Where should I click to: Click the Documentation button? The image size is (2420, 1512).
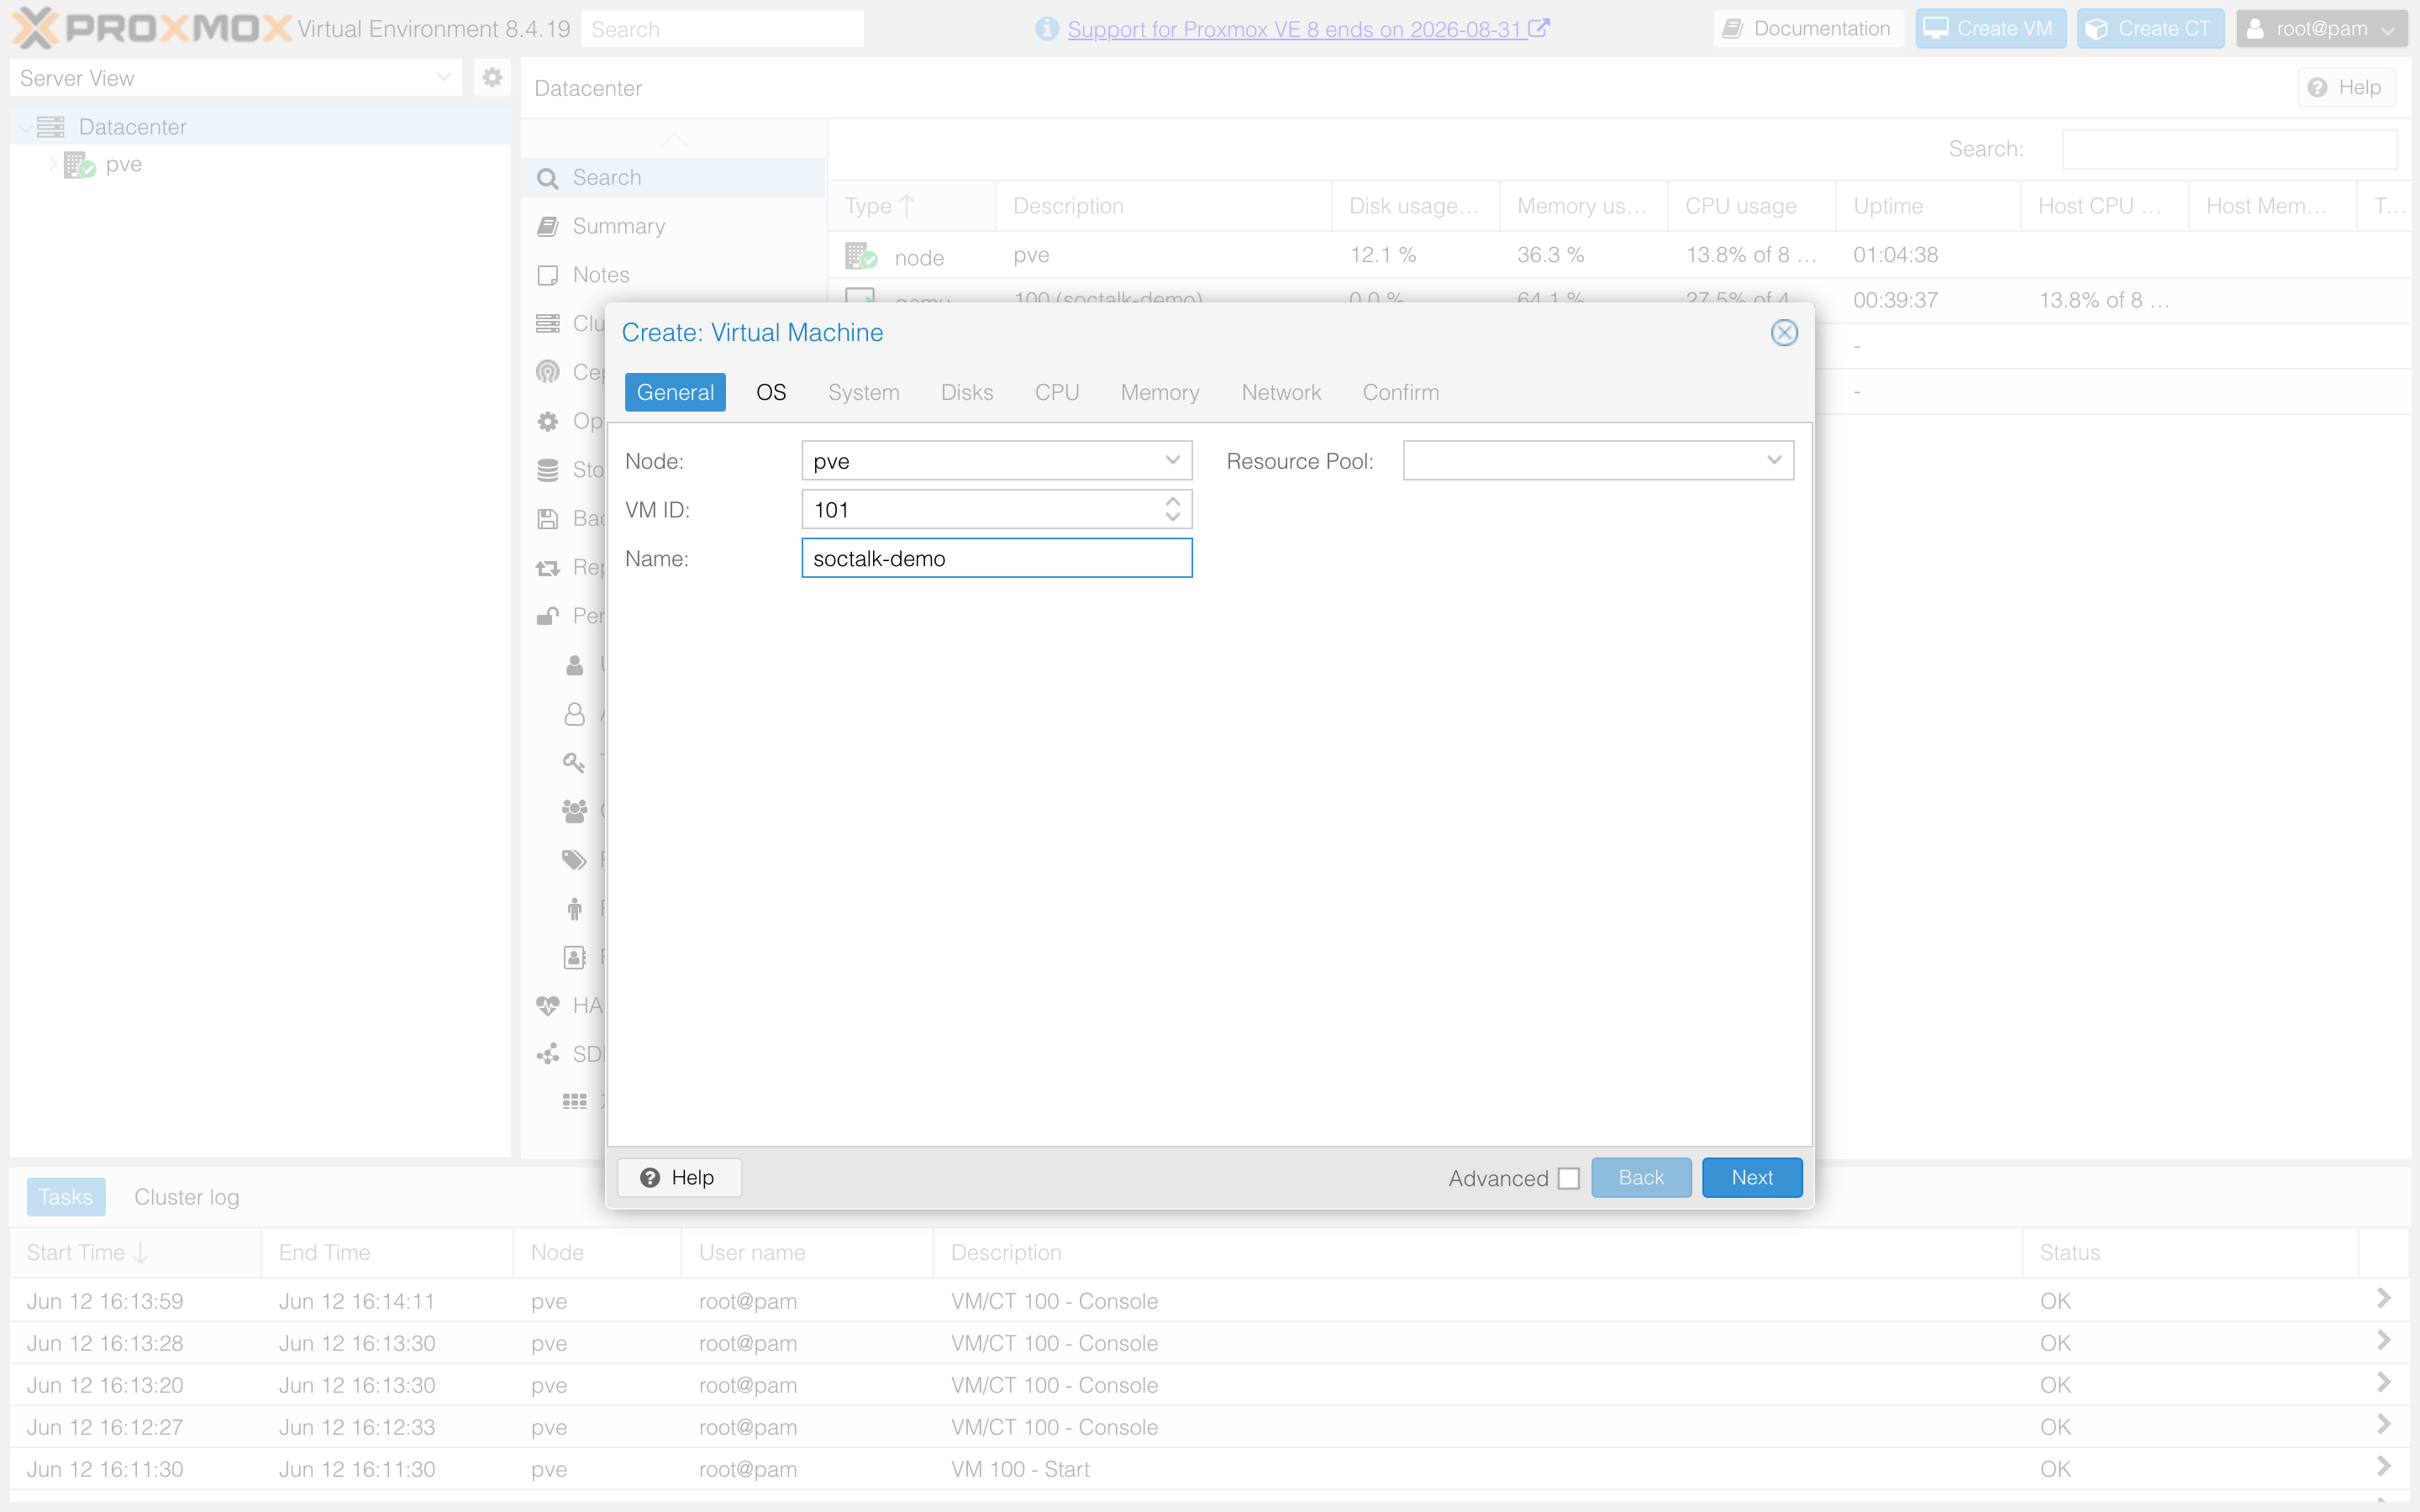(1808, 29)
